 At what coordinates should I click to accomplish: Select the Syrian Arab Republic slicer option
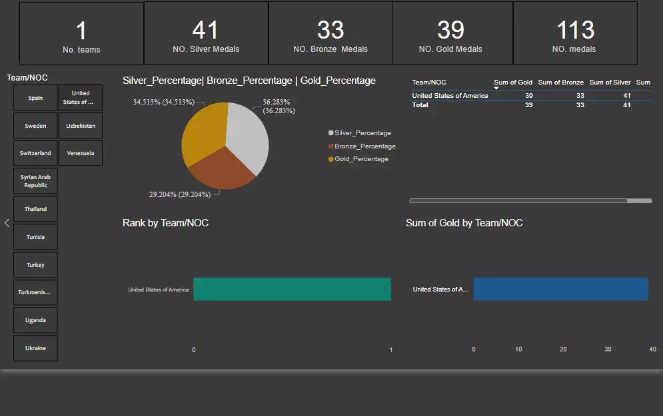35,180
